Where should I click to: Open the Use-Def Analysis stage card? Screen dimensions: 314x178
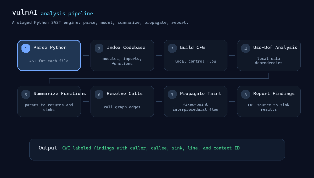(x=269, y=55)
